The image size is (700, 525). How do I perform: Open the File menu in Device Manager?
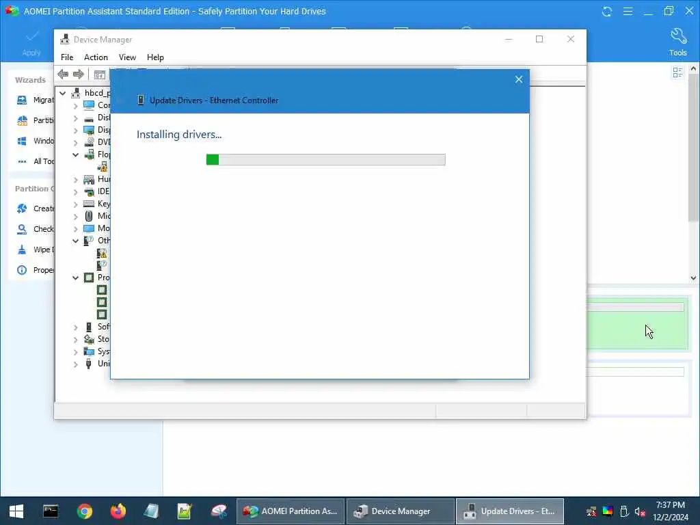pos(67,57)
